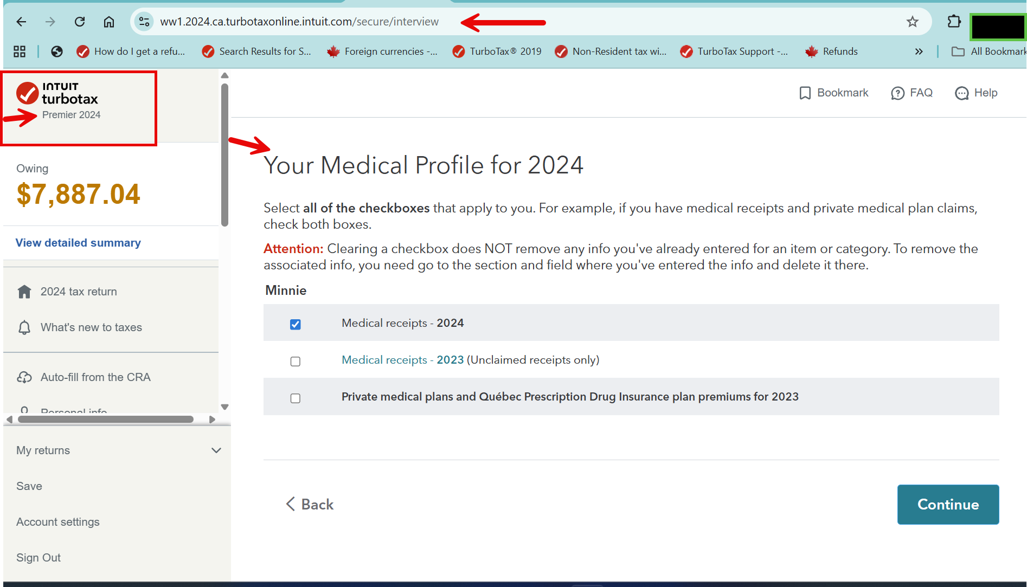This screenshot has width=1027, height=587.
Task: Click the sidebar horizontal scrollbar
Action: click(x=106, y=419)
